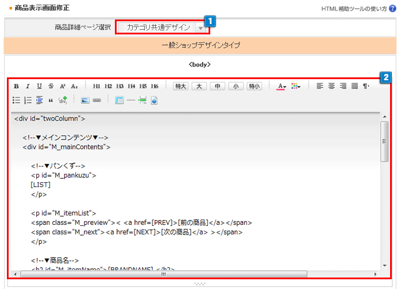Insert a numbered list
This screenshot has height=289, width=401.
coord(28,100)
